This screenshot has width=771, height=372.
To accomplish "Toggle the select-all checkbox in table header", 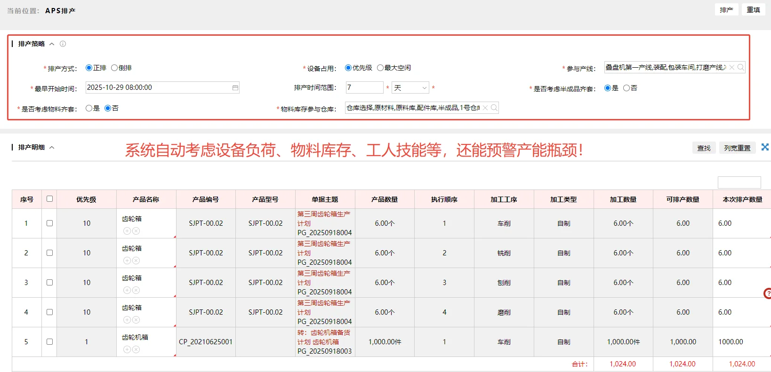I will pos(49,198).
